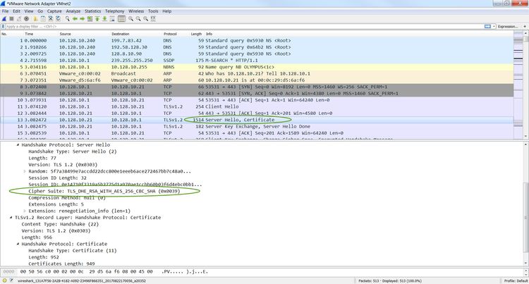Click the start capture shark fin icon
This screenshot has height=284, width=529.
[4, 19]
